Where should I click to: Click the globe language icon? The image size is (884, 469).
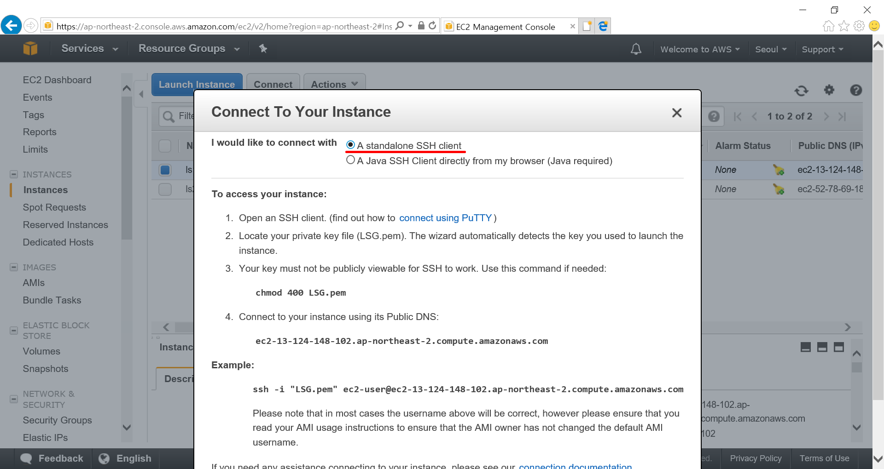point(104,458)
